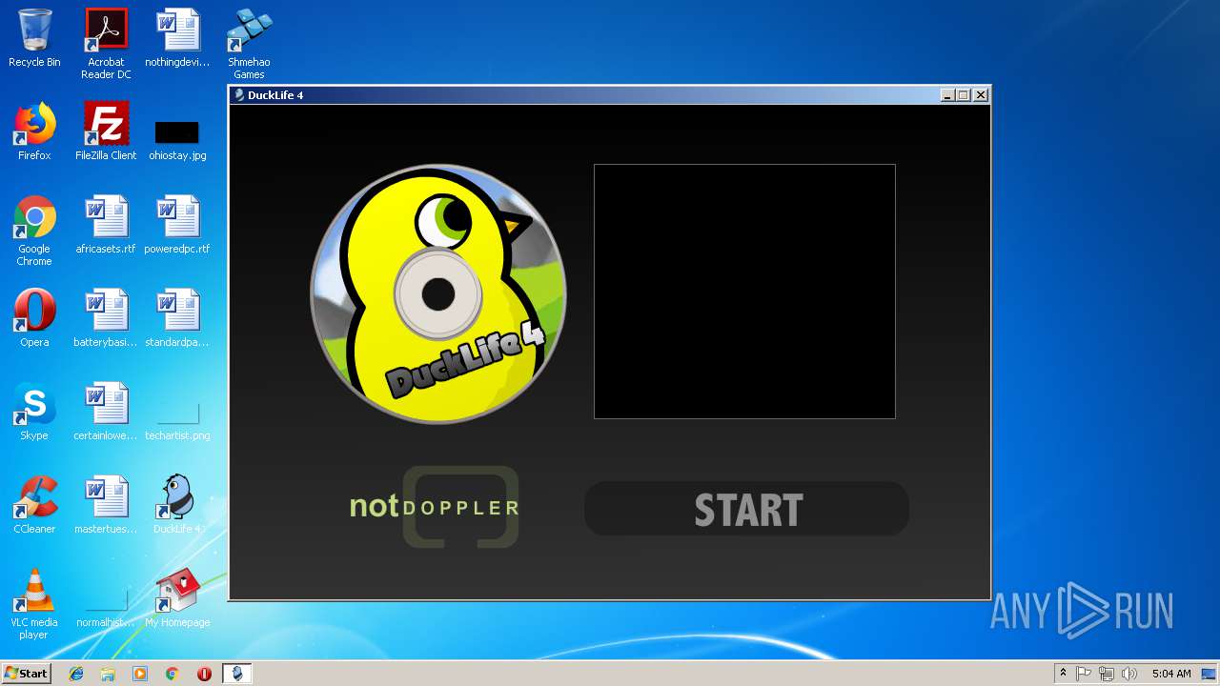The height and width of the screenshot is (686, 1220).
Task: Launch Chrome from the taskbar
Action: (x=172, y=674)
